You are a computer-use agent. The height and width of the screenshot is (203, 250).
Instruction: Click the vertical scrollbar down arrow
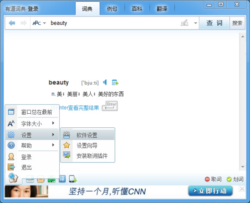click(243, 167)
